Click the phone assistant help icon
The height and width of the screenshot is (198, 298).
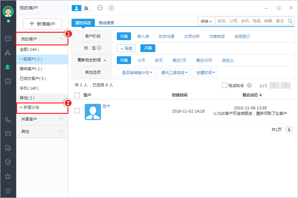click(x=250, y=85)
